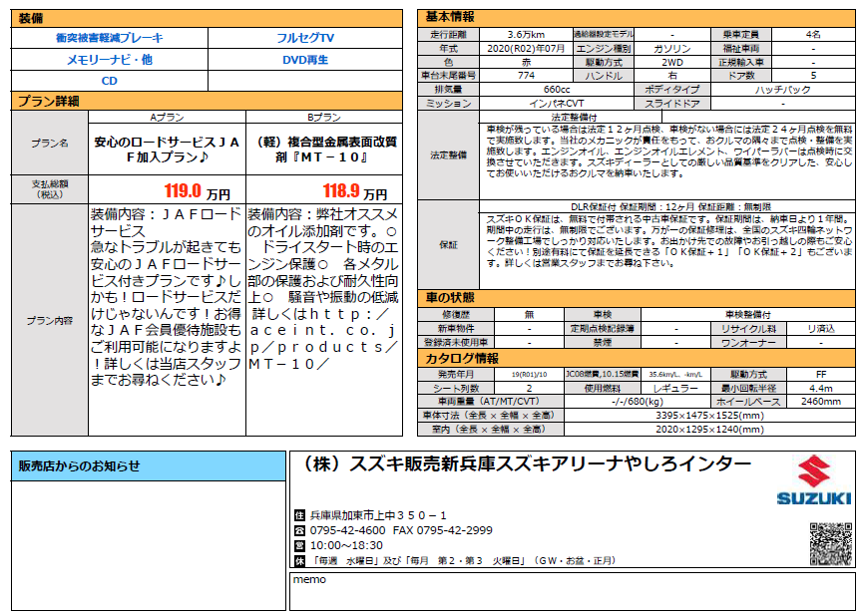Click the address icon before 兵庫県加東市

tap(298, 515)
